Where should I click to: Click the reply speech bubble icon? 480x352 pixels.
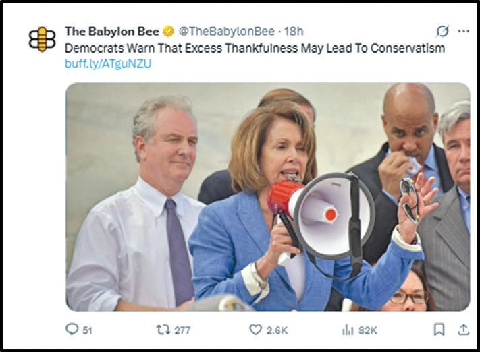(72, 329)
